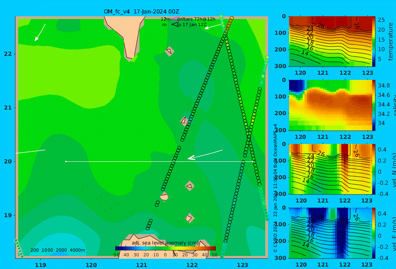The image size is (396, 269).
Task: Click depth label 300 on temperature plot
Action: 280,66
